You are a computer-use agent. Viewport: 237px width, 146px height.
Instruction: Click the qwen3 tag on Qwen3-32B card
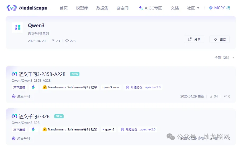point(108,129)
